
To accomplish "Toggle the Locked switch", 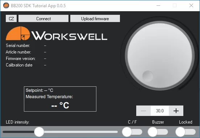I will click(186, 132).
